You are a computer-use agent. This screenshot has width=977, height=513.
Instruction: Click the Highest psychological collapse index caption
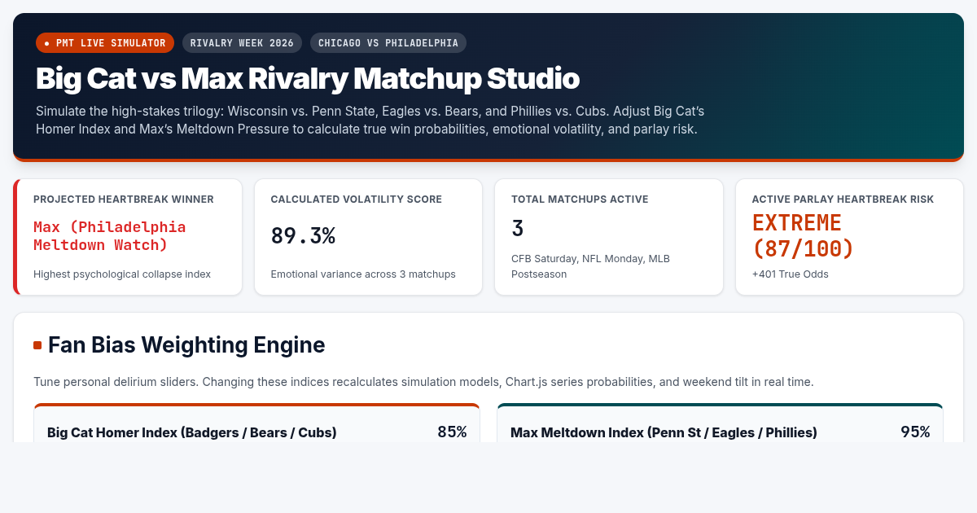coord(122,274)
